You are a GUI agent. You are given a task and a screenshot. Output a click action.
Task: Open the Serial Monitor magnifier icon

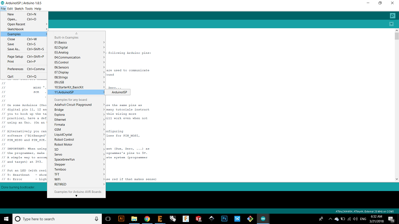click(392, 16)
